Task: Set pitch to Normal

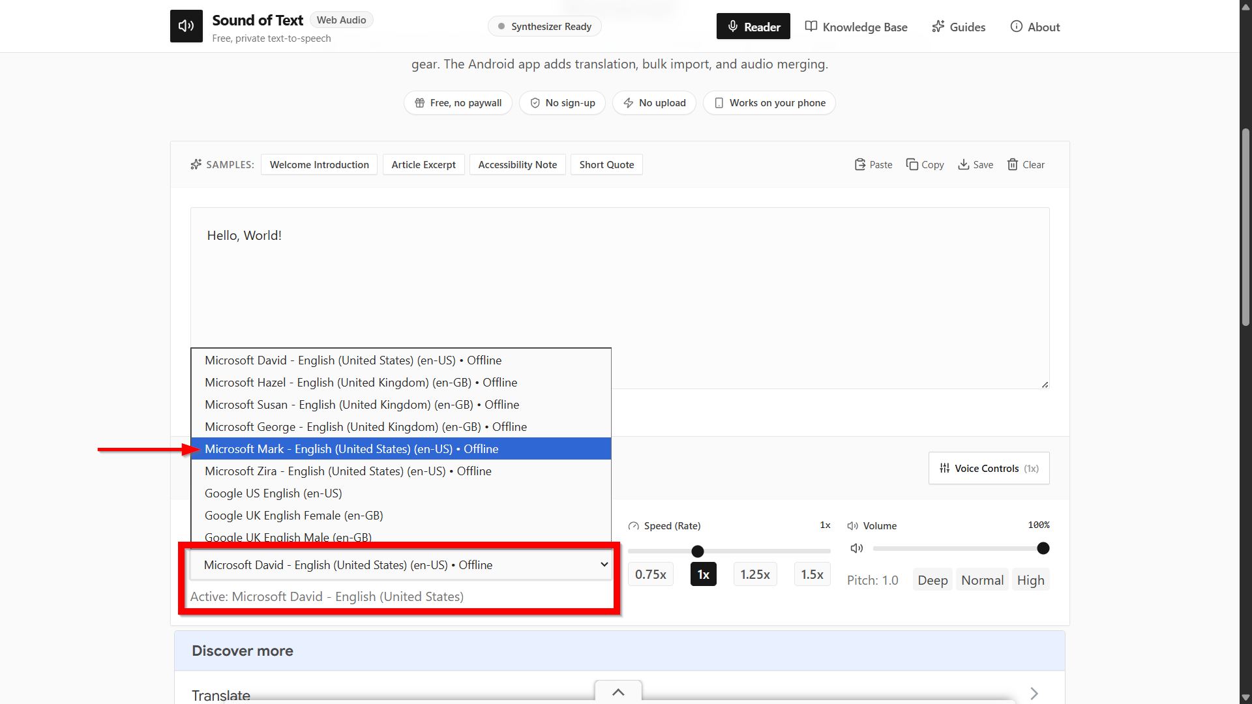Action: click(x=982, y=580)
